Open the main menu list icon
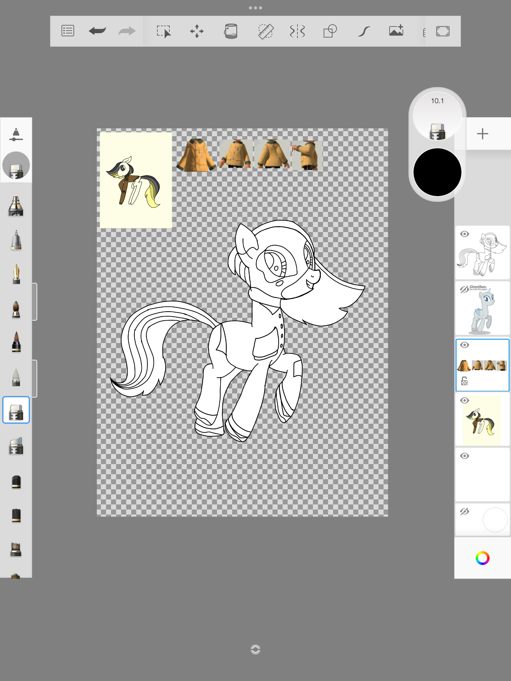Image resolution: width=511 pixels, height=681 pixels. pos(68,31)
